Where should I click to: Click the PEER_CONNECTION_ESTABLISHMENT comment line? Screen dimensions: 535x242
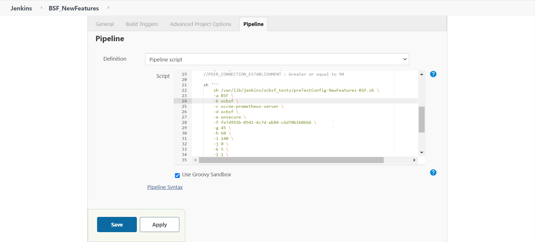click(x=274, y=74)
